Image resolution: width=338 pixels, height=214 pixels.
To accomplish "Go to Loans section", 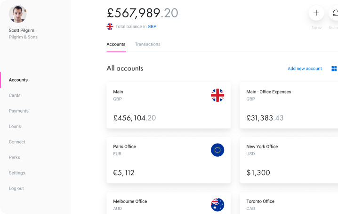I will [15, 126].
